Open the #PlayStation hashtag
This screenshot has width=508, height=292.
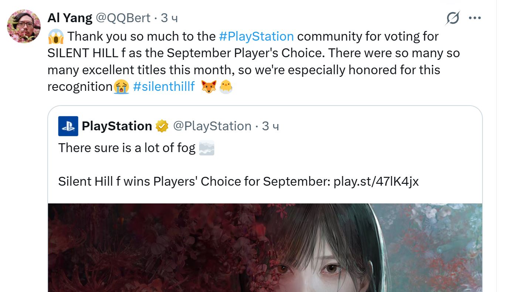point(256,37)
